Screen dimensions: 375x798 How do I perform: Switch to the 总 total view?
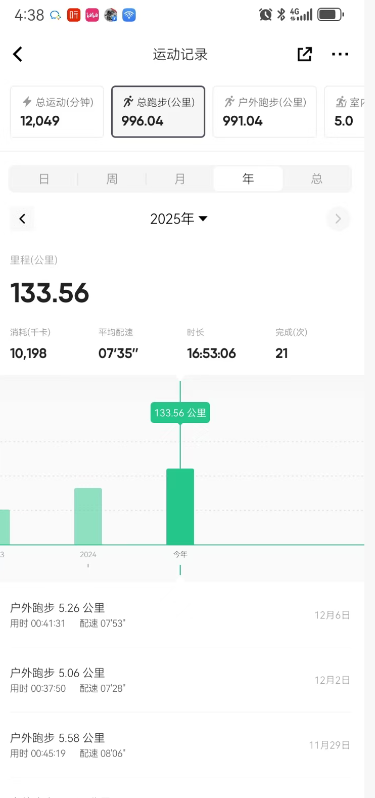pyautogui.click(x=316, y=179)
